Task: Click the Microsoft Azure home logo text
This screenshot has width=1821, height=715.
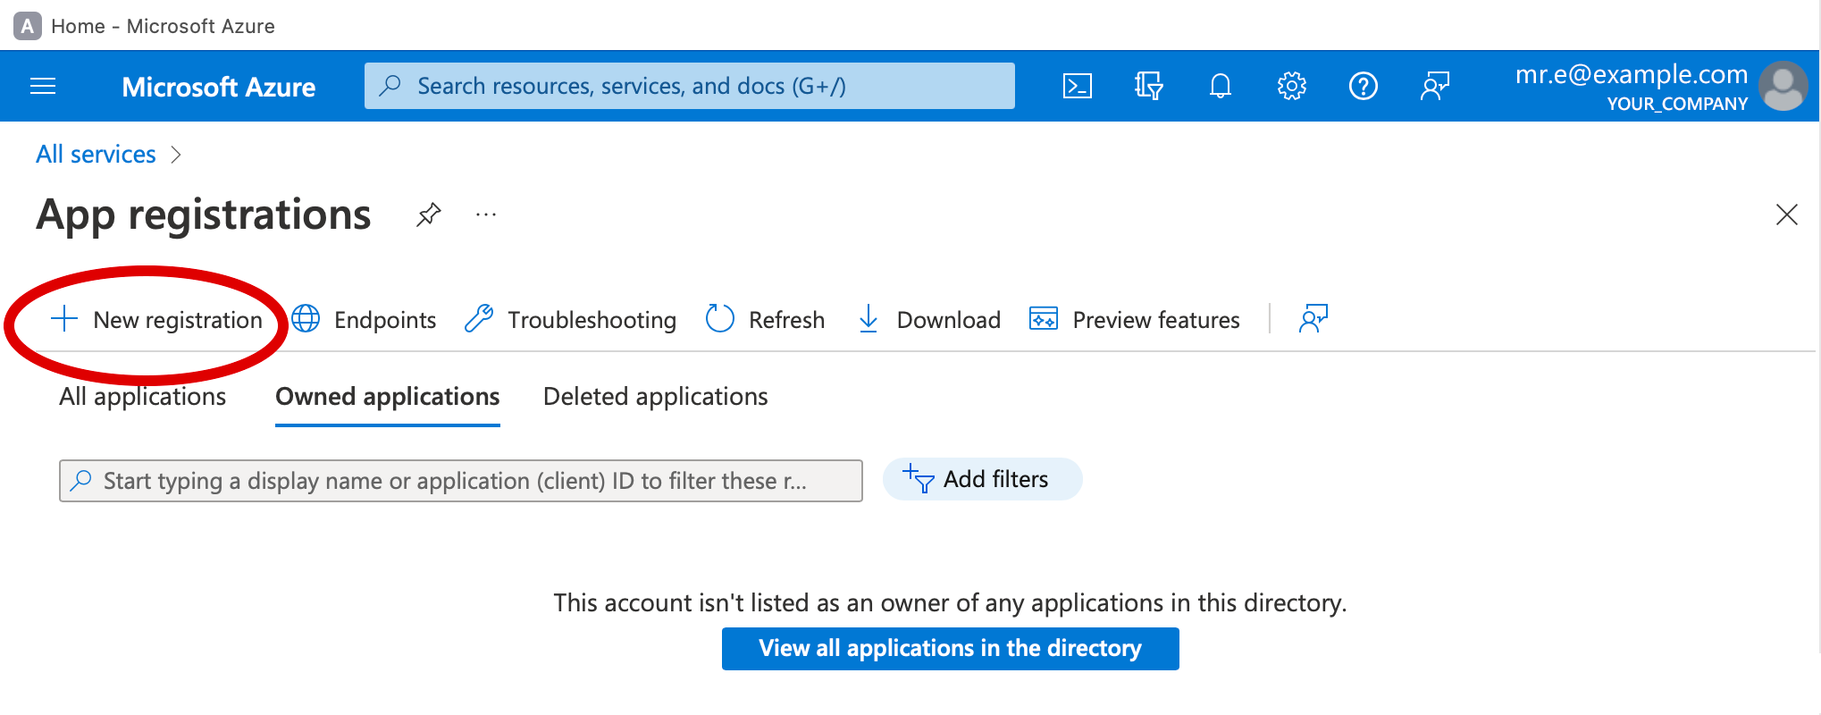Action: point(218,87)
